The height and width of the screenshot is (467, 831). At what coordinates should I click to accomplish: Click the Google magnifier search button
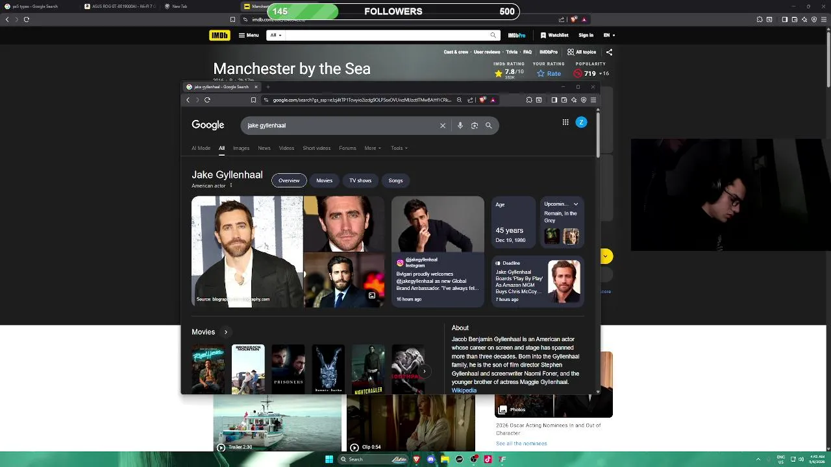[489, 125]
